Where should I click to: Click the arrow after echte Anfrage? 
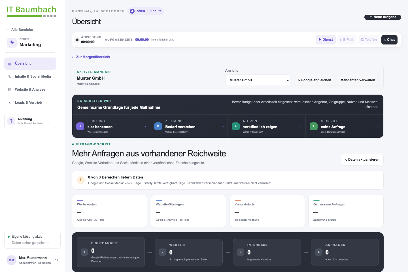pos(378,126)
